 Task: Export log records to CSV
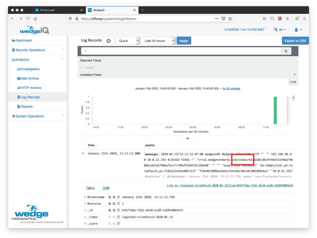(x=295, y=41)
